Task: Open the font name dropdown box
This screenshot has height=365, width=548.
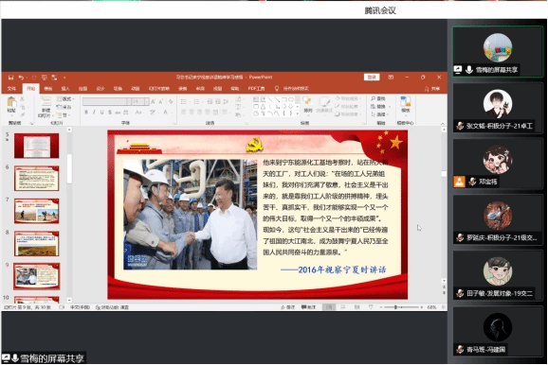Action: click(106, 101)
